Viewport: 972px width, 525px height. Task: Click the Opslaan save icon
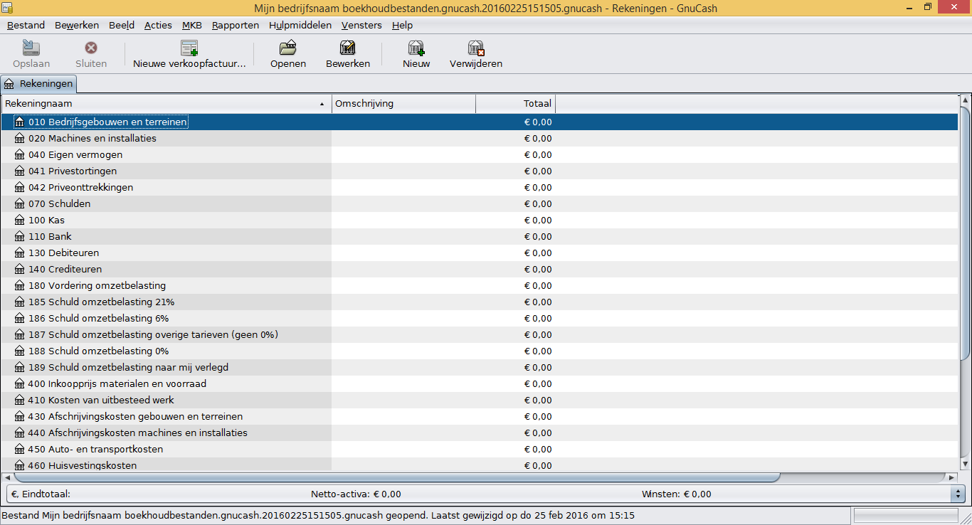click(31, 48)
